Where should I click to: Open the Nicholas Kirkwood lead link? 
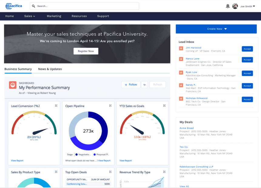point(196,98)
